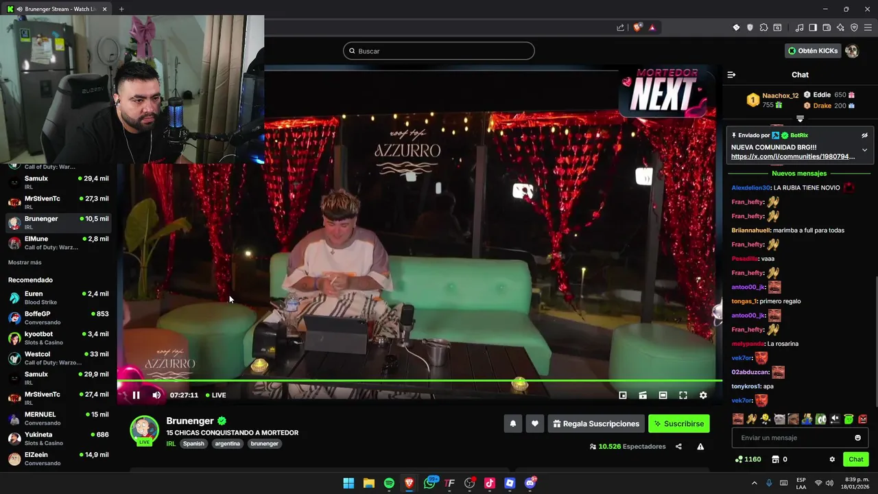
Task: Open recommended channel BoffeGP
Action: point(58,318)
